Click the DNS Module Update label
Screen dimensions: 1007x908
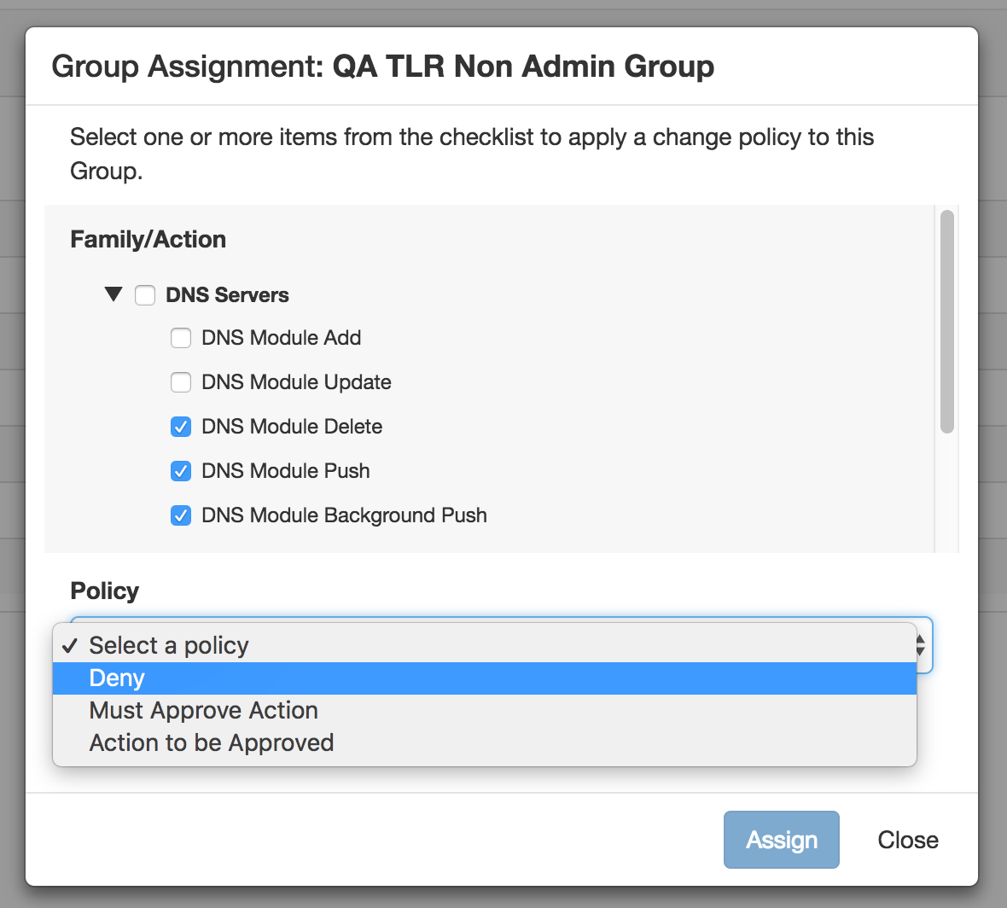[296, 382]
